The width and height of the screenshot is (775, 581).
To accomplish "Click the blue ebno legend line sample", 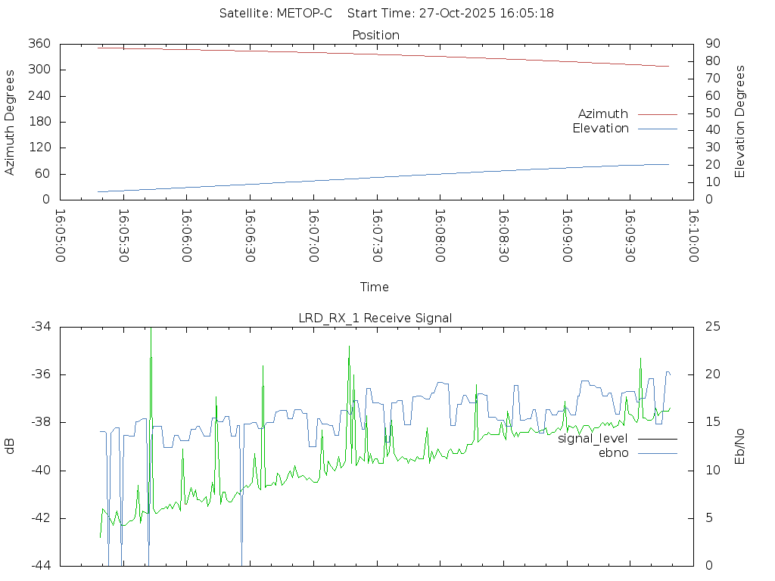I will point(657,453).
